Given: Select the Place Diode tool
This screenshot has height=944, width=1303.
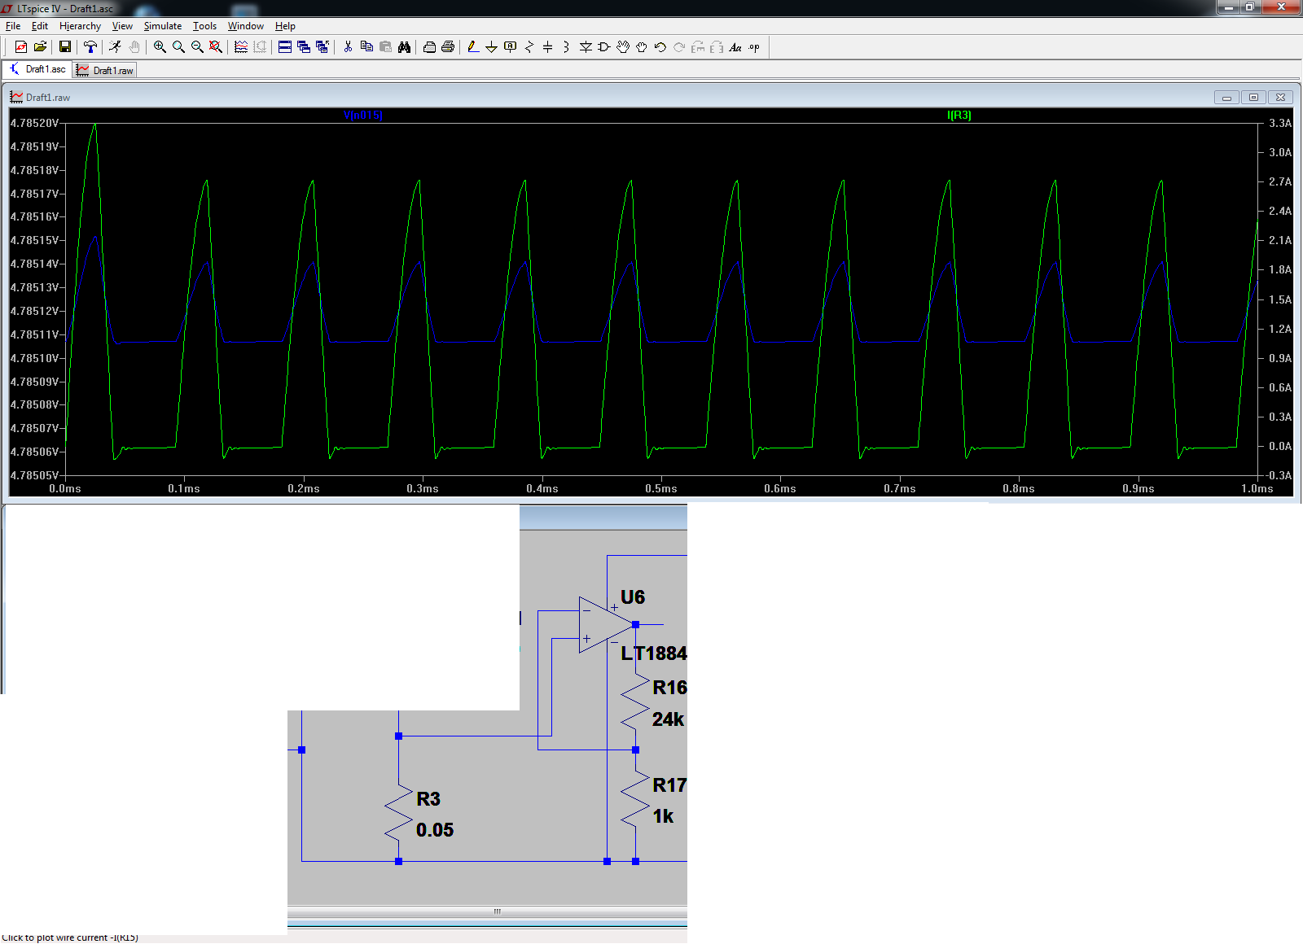Looking at the screenshot, I should pyautogui.click(x=586, y=47).
